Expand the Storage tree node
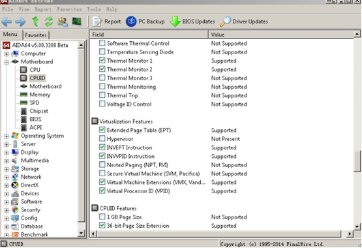The width and height of the screenshot is (362, 248). (x=7, y=169)
